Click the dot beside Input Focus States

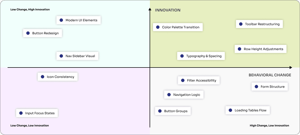21,113
